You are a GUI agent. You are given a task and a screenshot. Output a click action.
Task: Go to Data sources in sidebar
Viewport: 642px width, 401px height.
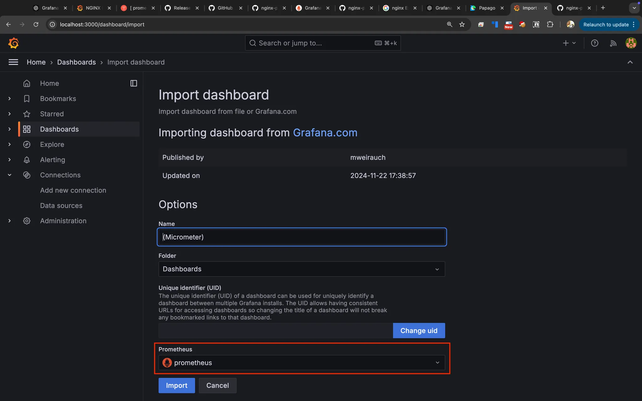point(61,206)
